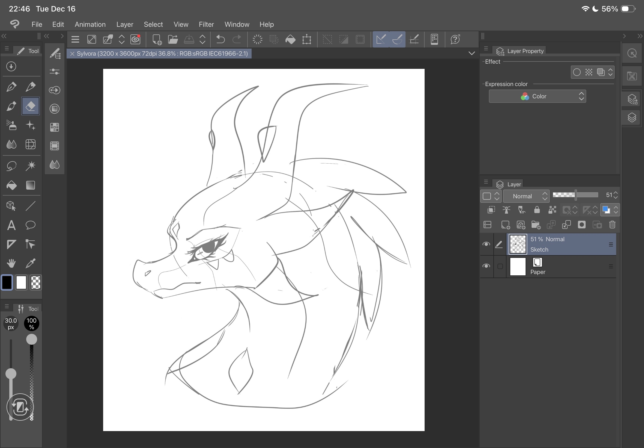Screen dimensions: 644x448
Task: Open the Filter menu
Action: (x=206, y=24)
